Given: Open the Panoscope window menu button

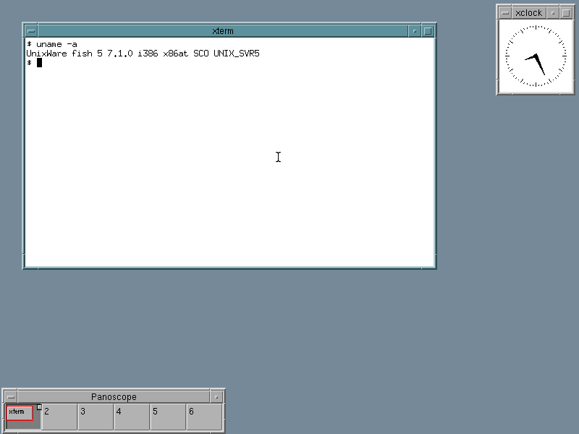Looking at the screenshot, I should point(11,397).
